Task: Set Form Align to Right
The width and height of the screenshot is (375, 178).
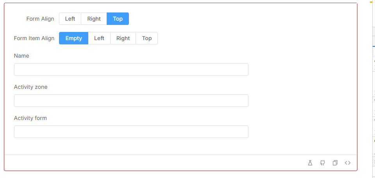Action: tap(94, 19)
